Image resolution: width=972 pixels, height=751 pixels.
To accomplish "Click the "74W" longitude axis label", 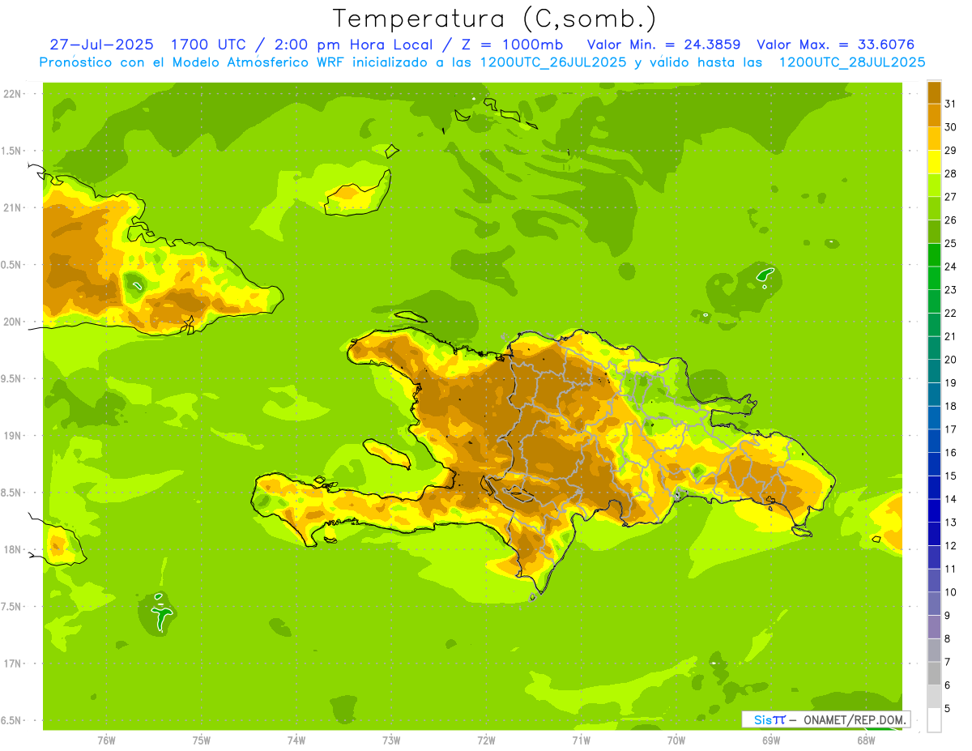I will coord(296,740).
